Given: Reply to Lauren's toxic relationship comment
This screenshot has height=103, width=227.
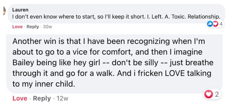Looking at the screenshot, I should tap(33, 27).
